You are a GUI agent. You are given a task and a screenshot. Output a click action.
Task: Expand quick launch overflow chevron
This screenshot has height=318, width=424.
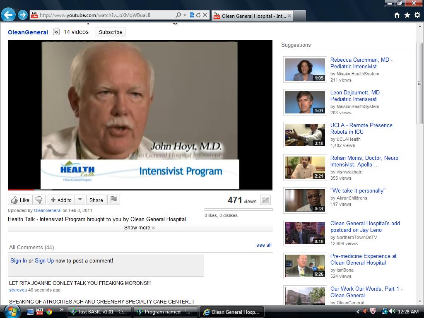(61, 310)
